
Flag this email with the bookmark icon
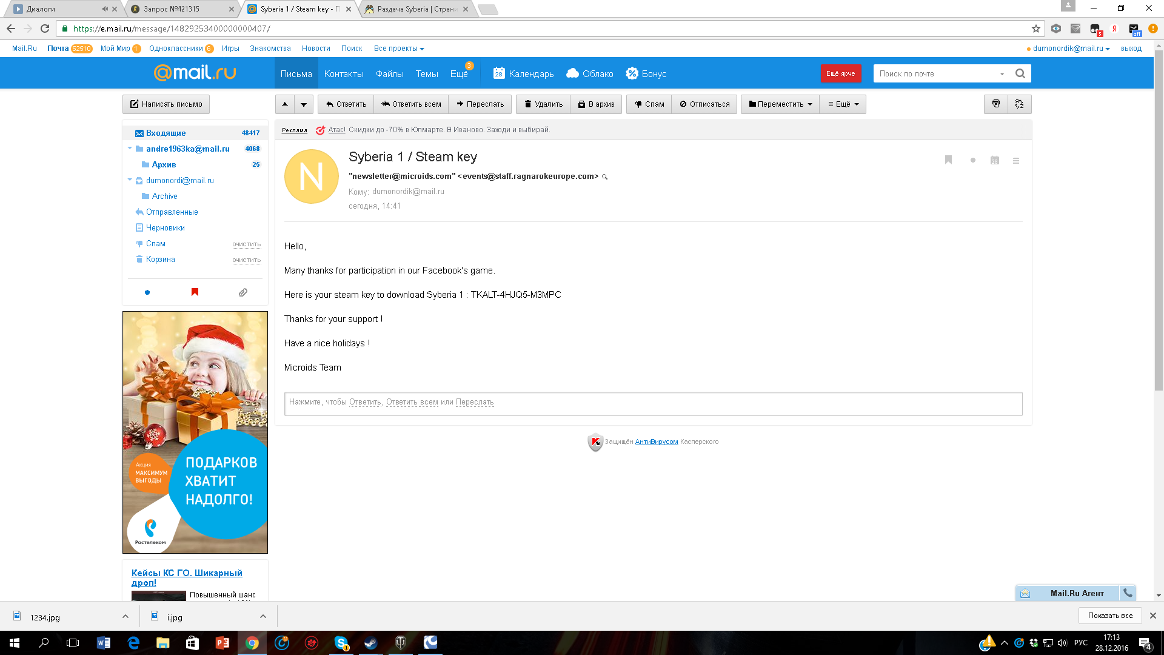pyautogui.click(x=948, y=160)
